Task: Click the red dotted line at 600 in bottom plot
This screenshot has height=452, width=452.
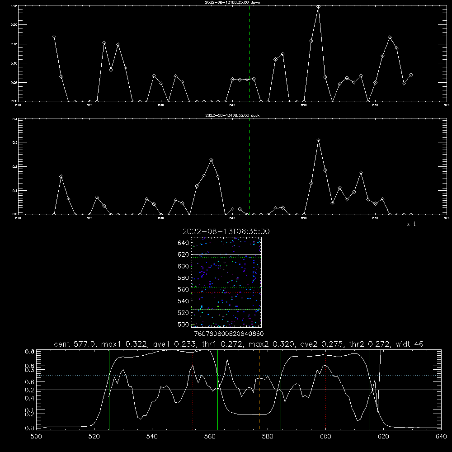Action: click(326, 390)
